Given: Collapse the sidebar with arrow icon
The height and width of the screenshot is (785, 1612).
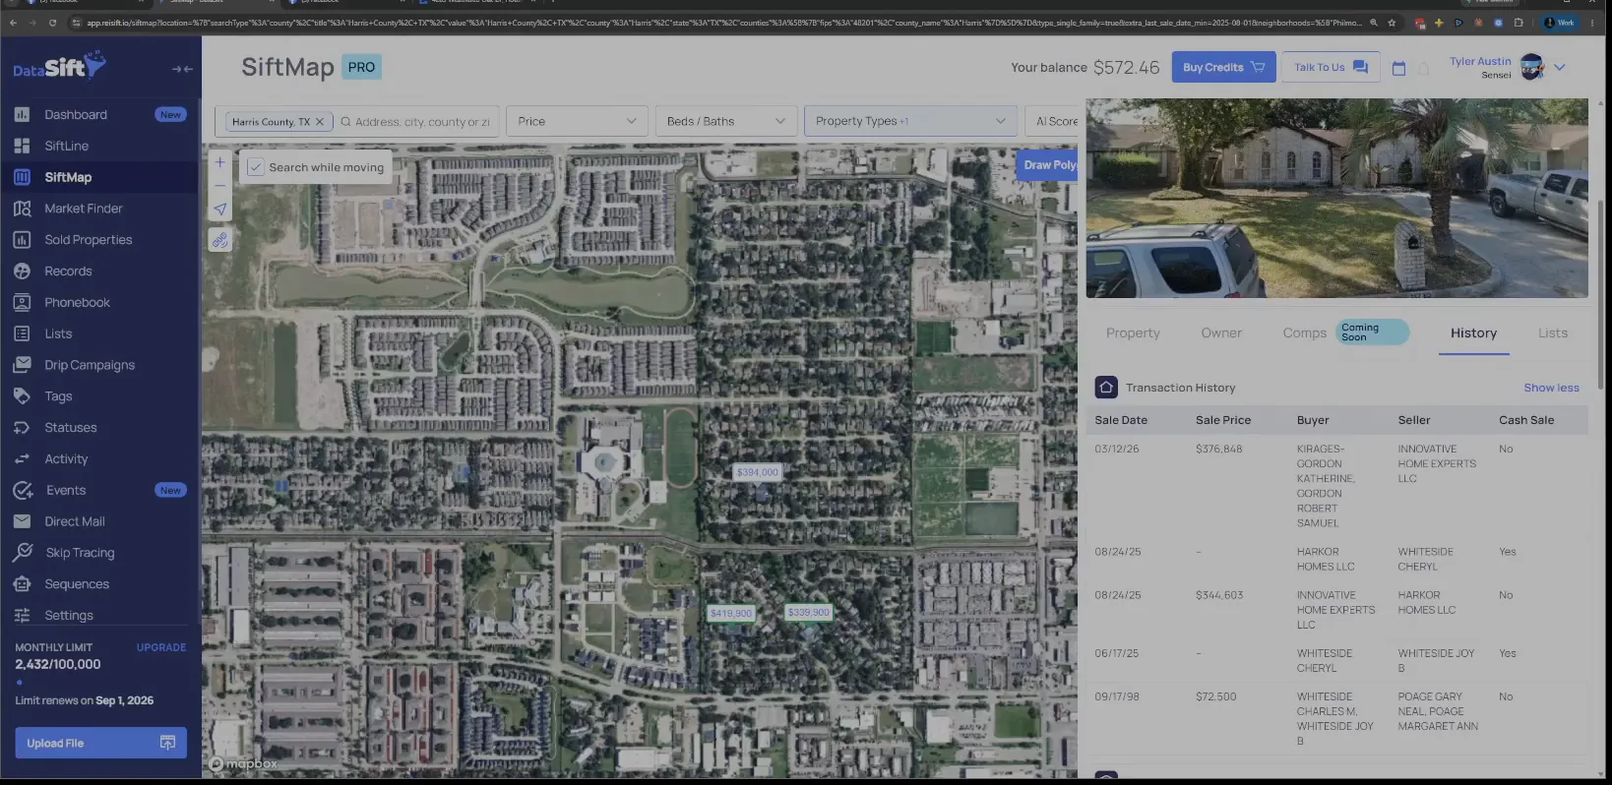Looking at the screenshot, I should (x=182, y=69).
